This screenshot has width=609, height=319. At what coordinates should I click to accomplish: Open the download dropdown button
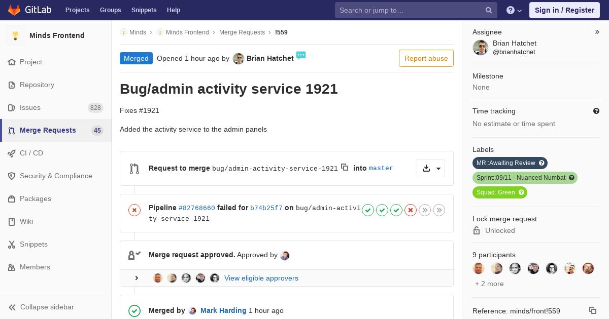coord(431,168)
